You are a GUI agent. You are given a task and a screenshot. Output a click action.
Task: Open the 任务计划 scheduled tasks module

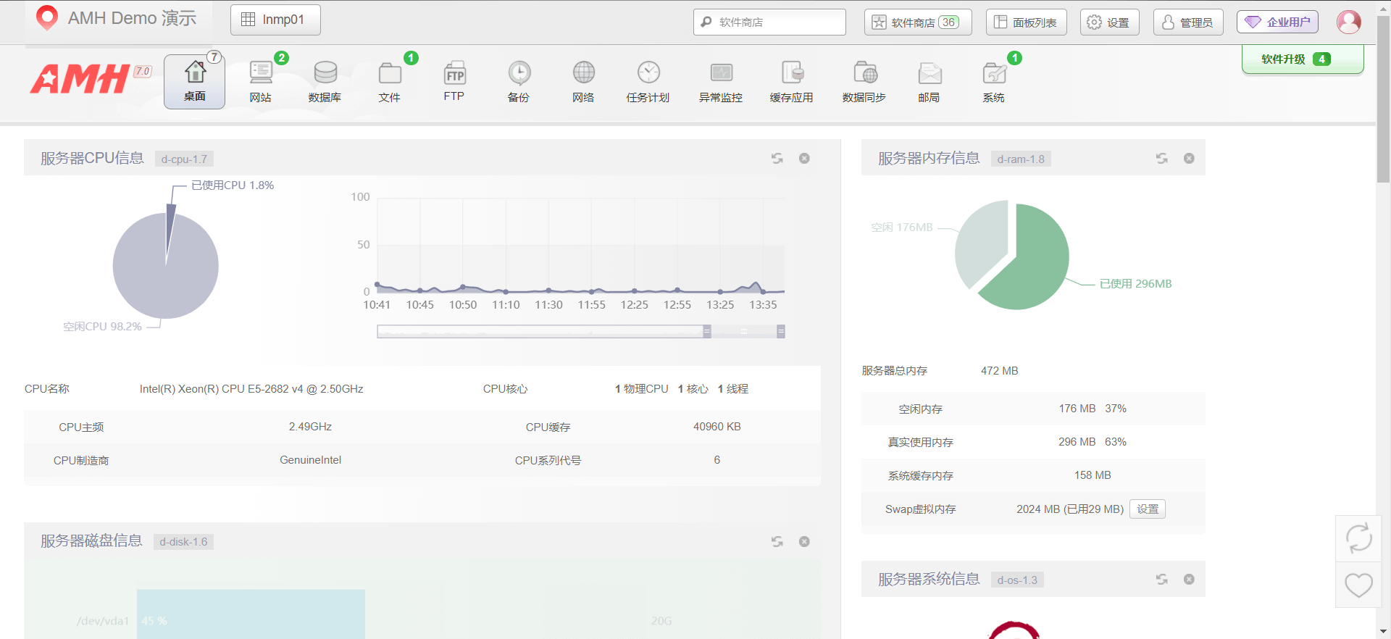click(x=648, y=81)
